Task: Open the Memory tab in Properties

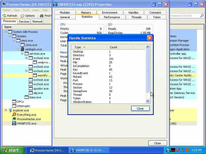Action: pyautogui.click(x=86, y=12)
